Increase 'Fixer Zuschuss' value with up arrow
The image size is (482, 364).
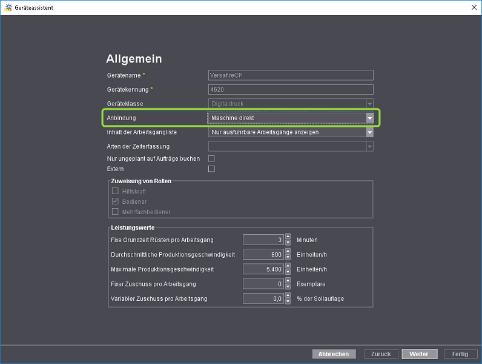[287, 281]
